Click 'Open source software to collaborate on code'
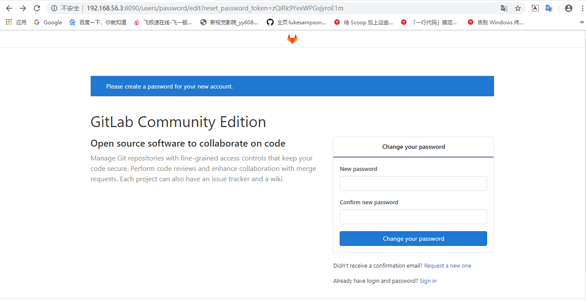This screenshot has width=586, height=301. click(x=188, y=144)
